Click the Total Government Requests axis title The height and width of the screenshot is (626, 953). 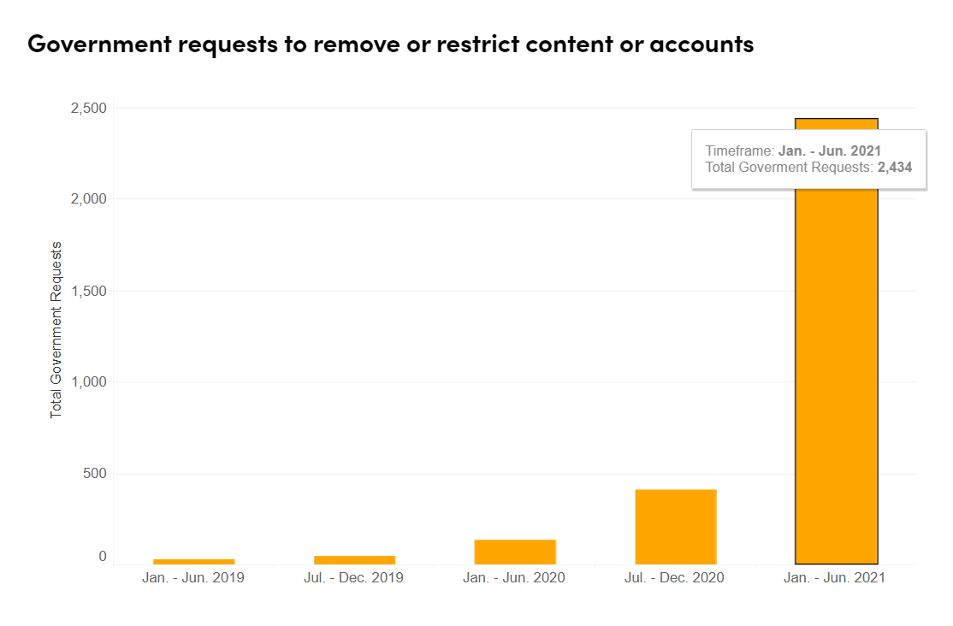pyautogui.click(x=56, y=330)
